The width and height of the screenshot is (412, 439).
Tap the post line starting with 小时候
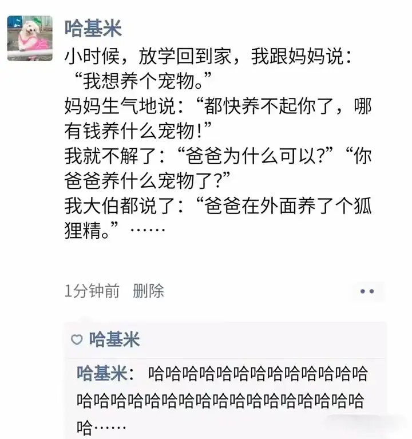pos(208,56)
